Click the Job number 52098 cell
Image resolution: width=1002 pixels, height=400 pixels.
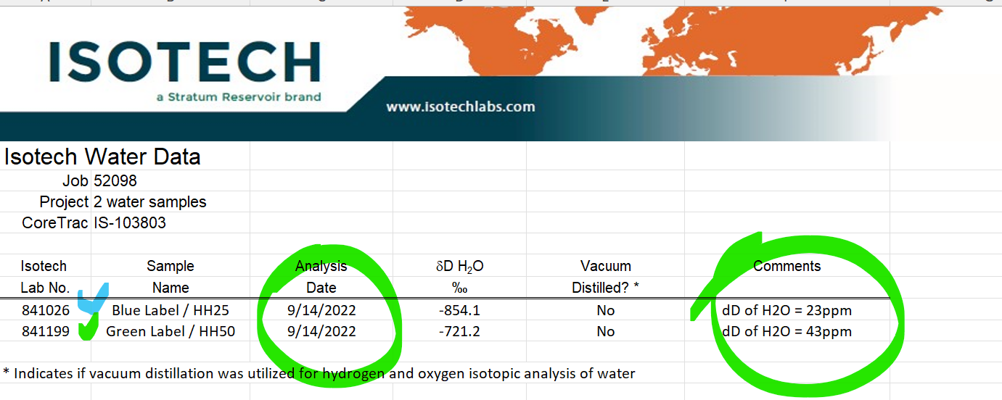coord(115,180)
